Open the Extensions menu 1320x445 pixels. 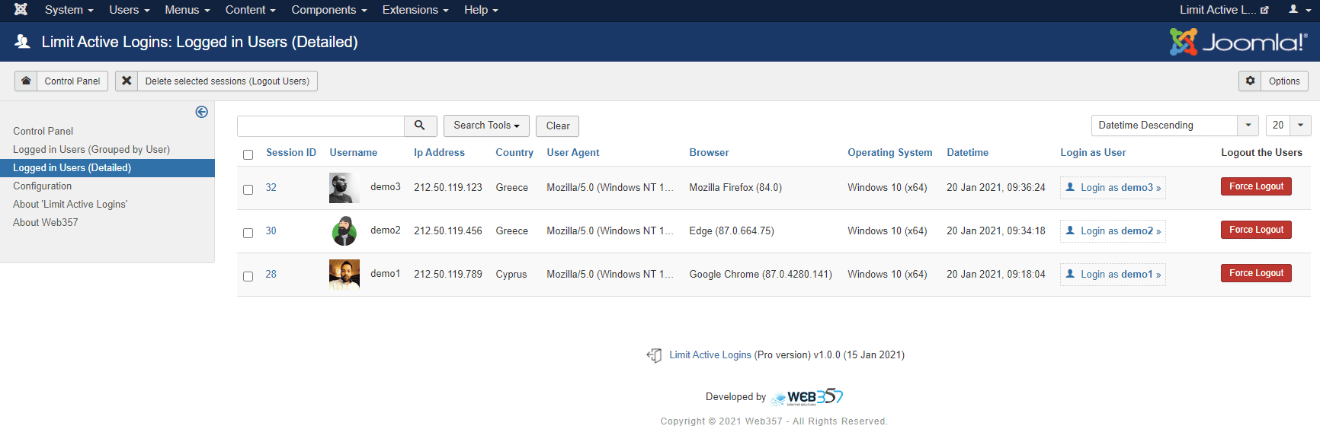coord(415,10)
